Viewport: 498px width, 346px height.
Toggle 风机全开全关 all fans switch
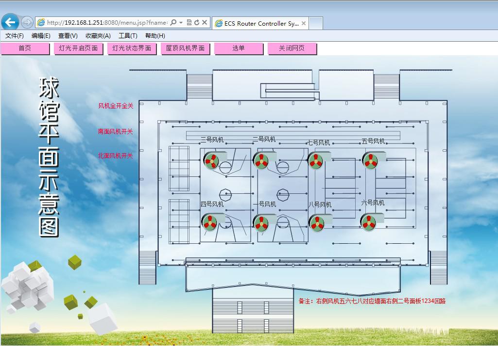point(116,106)
